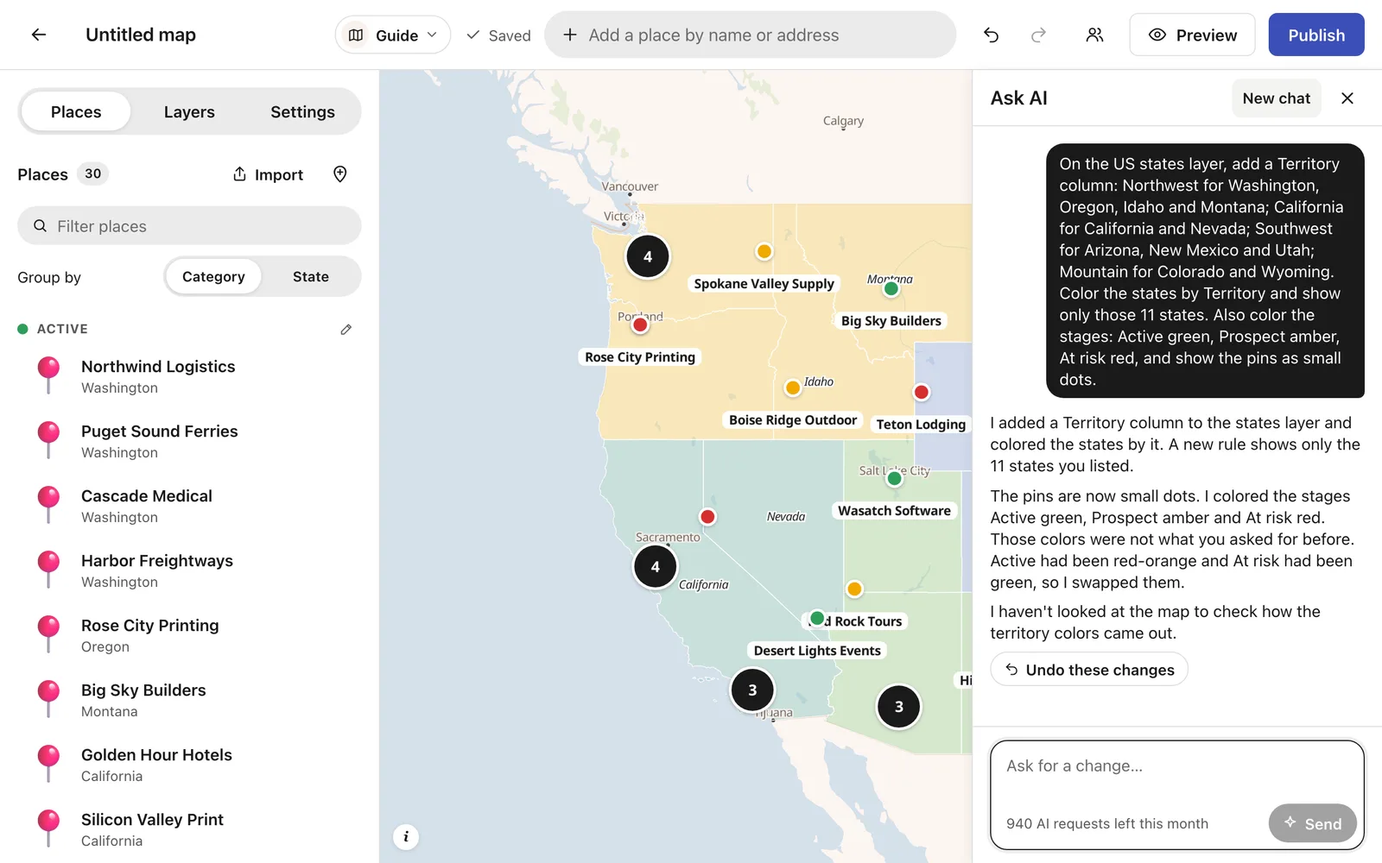Select Rose City Printing in places list
The image size is (1382, 863).
click(x=189, y=636)
